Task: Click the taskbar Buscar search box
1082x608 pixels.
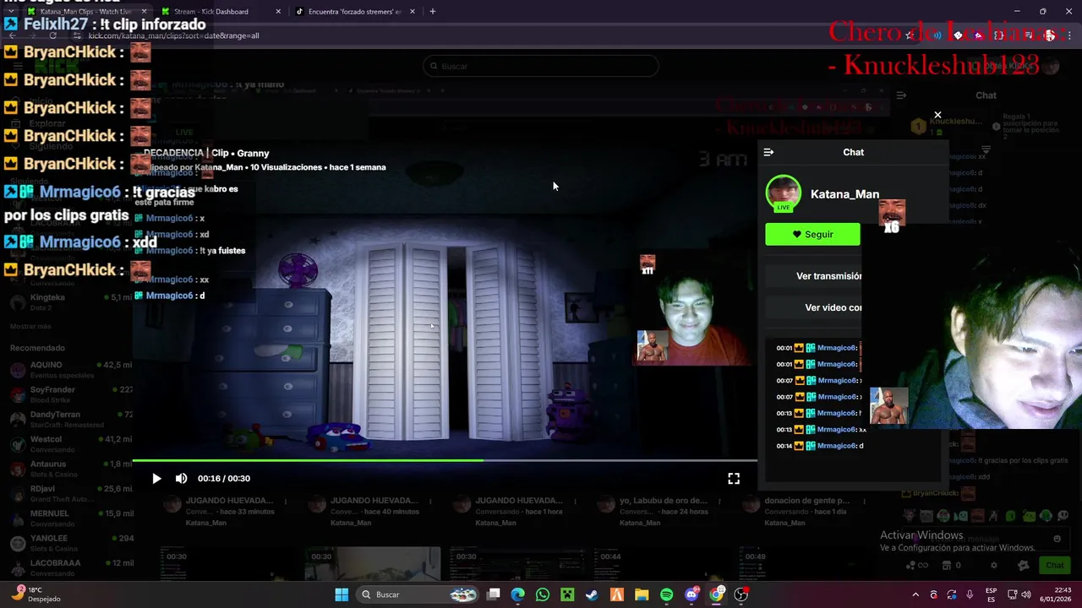Action: (x=418, y=594)
